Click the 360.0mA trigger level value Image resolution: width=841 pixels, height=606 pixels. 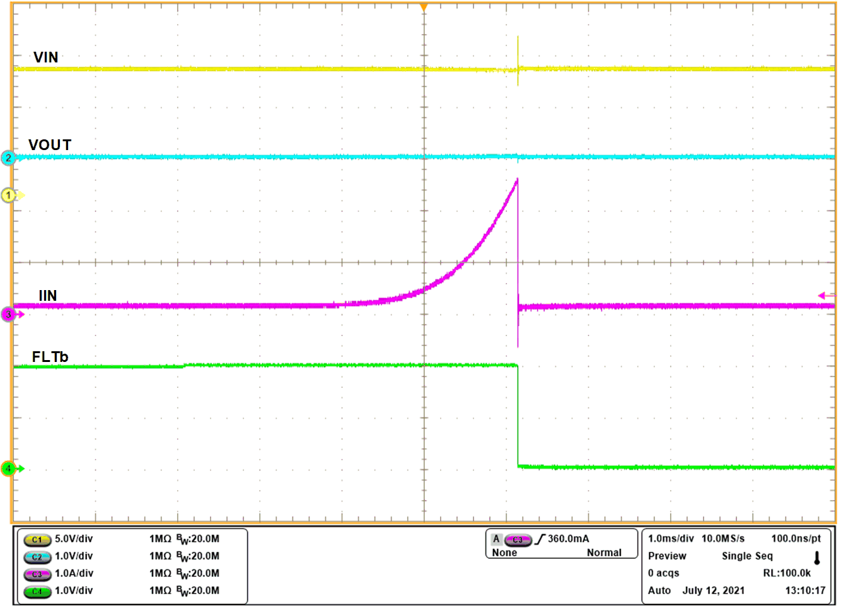pyautogui.click(x=569, y=539)
